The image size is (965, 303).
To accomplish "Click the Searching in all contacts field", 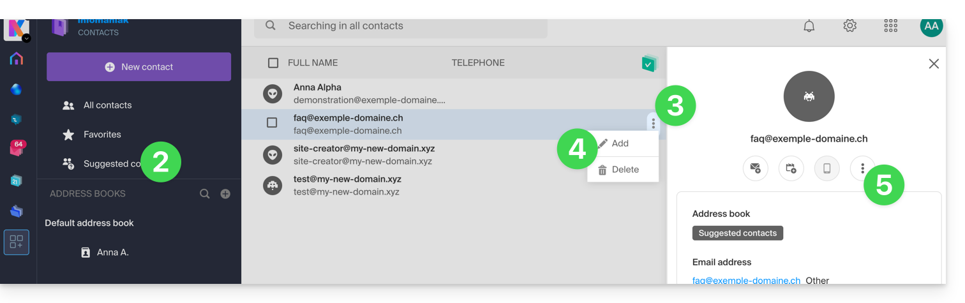I will point(408,26).
